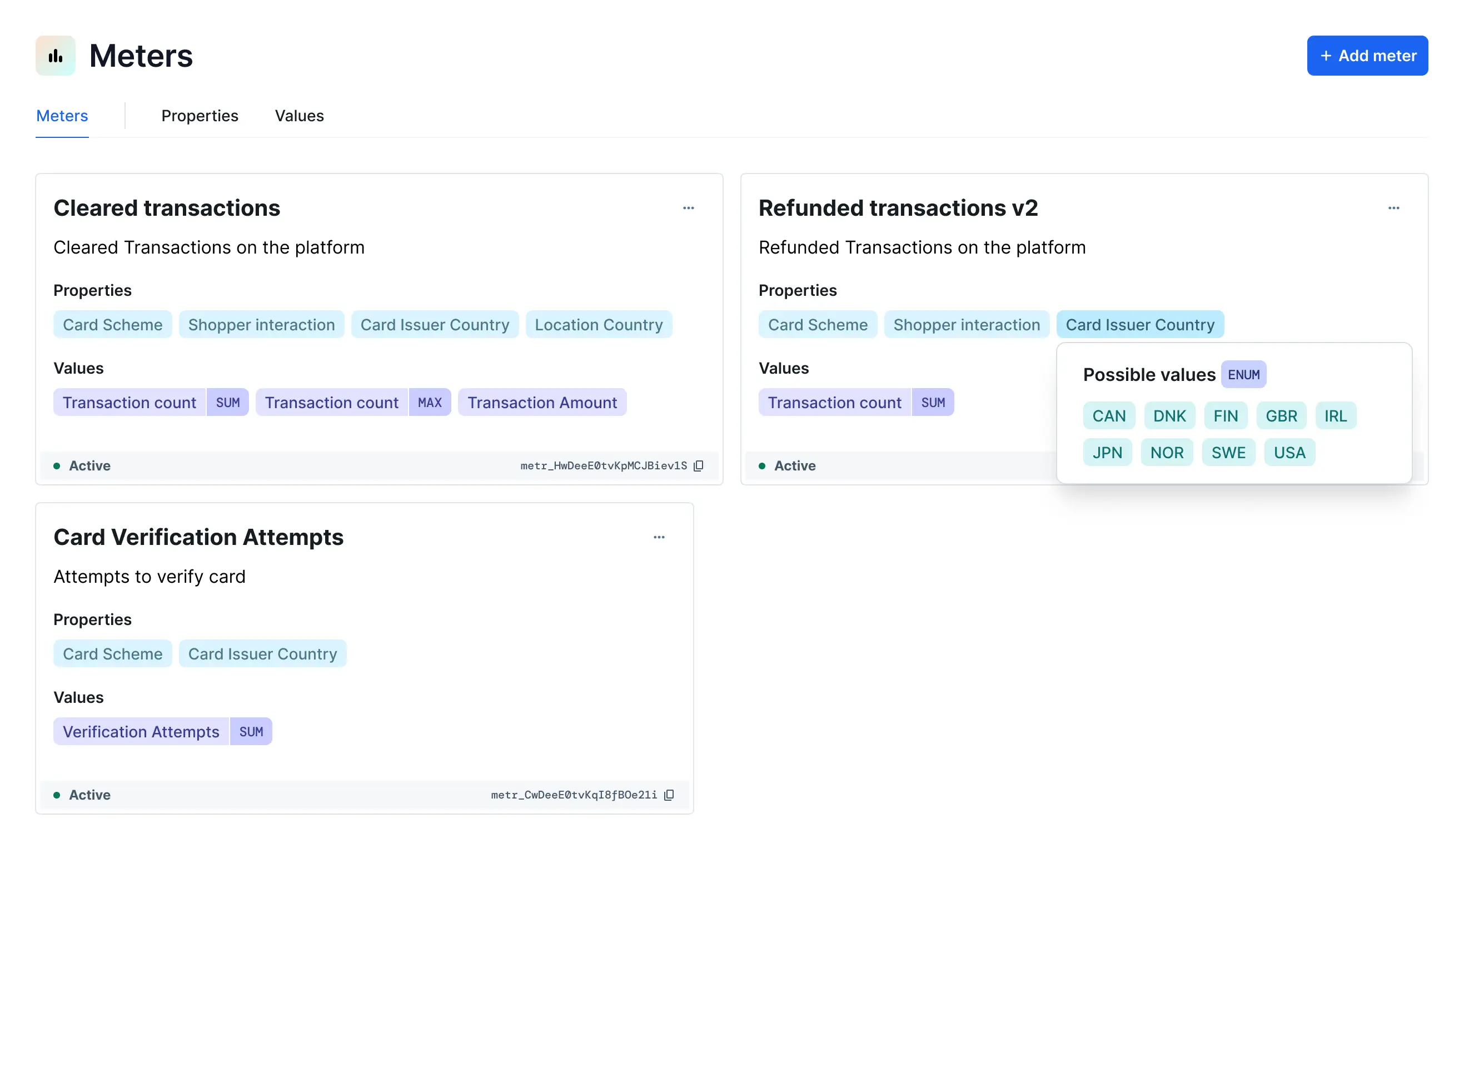Select the CAN enum value
This screenshot has width=1464, height=1081.
tap(1108, 416)
